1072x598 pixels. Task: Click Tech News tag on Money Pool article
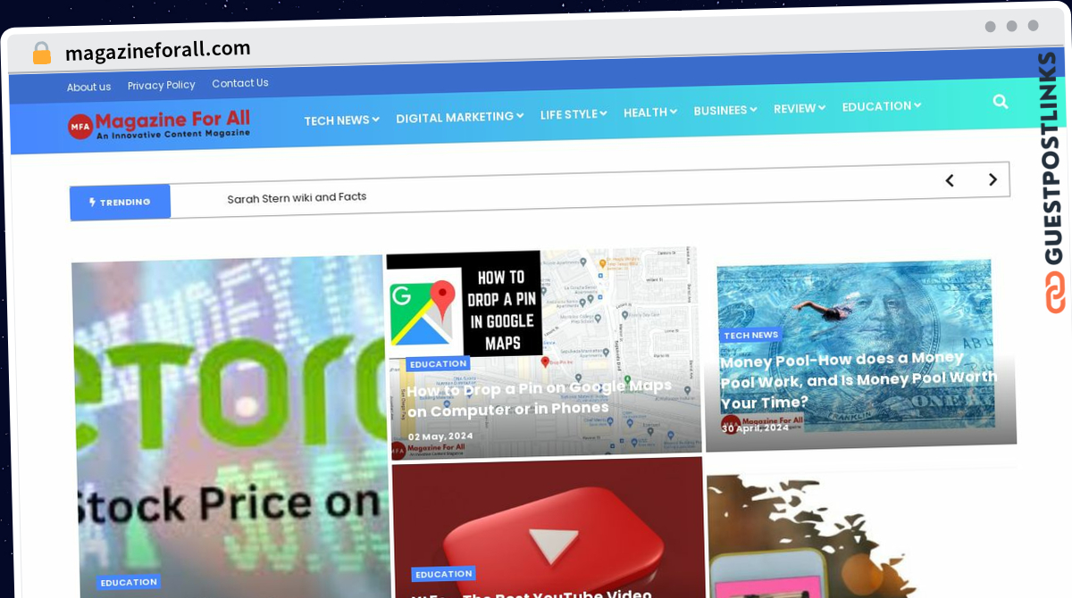[751, 335]
